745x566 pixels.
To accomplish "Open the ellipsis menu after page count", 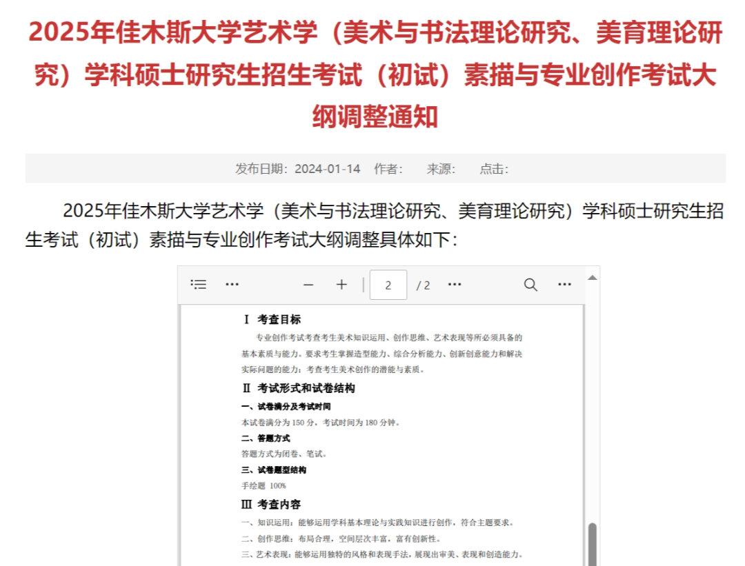I will click(455, 285).
